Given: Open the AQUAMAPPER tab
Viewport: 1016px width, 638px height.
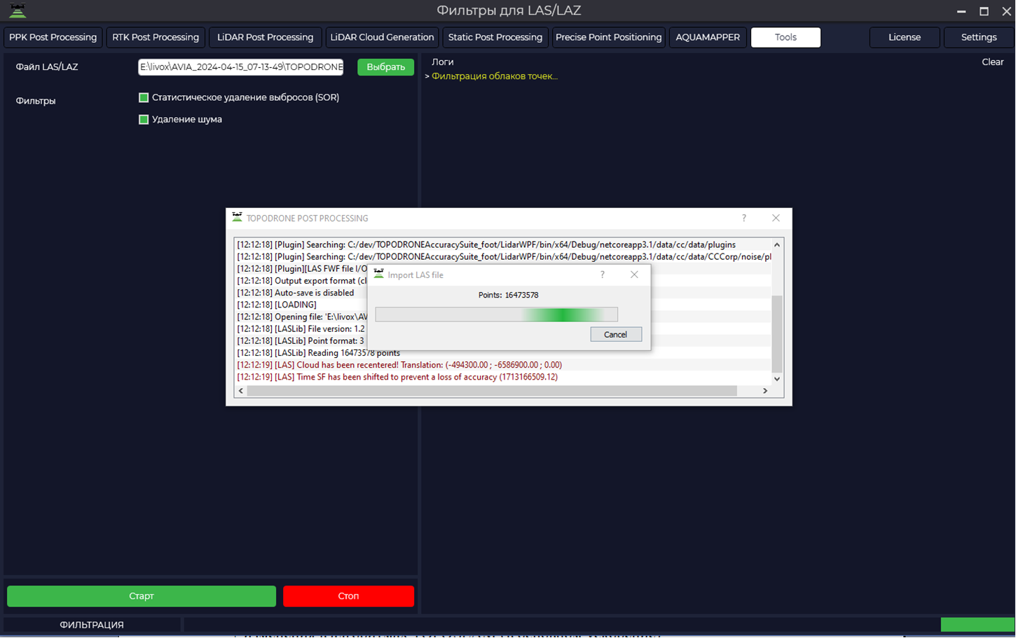Looking at the screenshot, I should click(708, 37).
